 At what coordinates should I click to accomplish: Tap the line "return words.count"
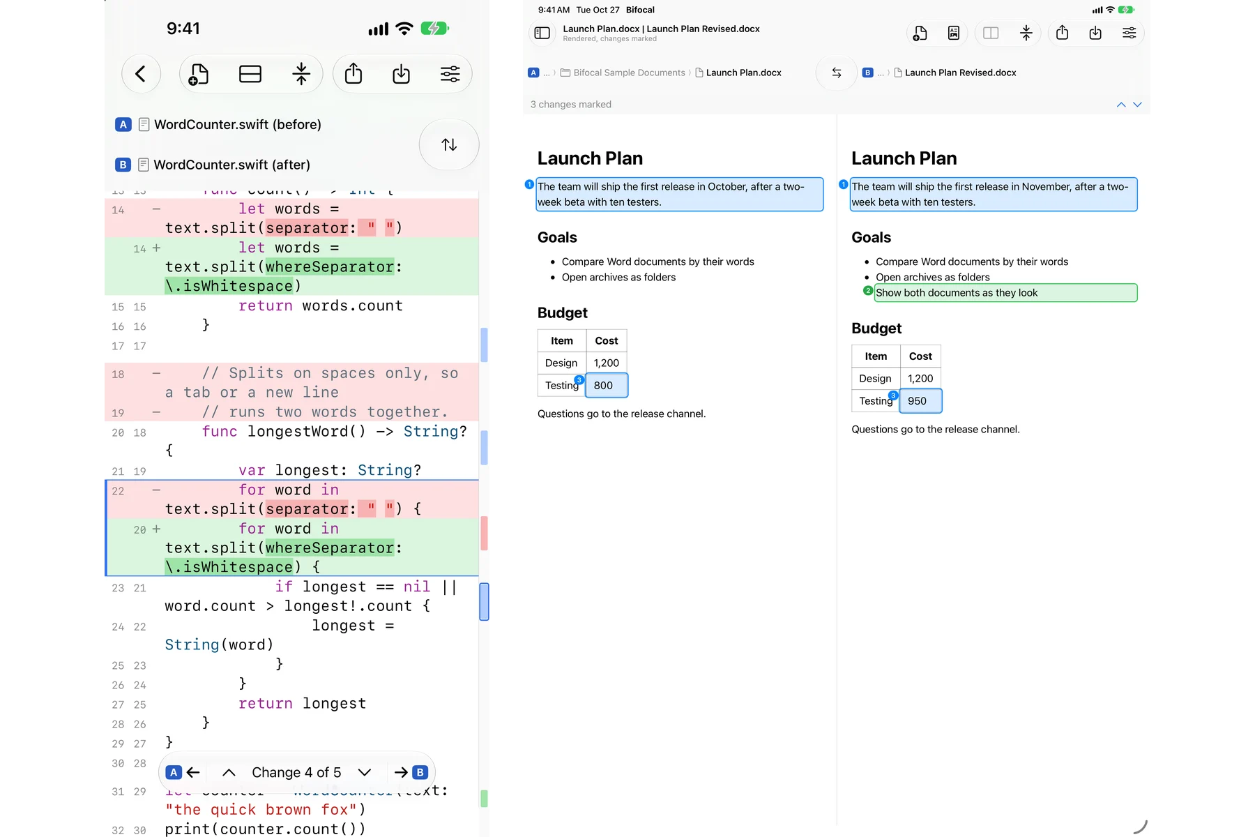[x=321, y=306]
